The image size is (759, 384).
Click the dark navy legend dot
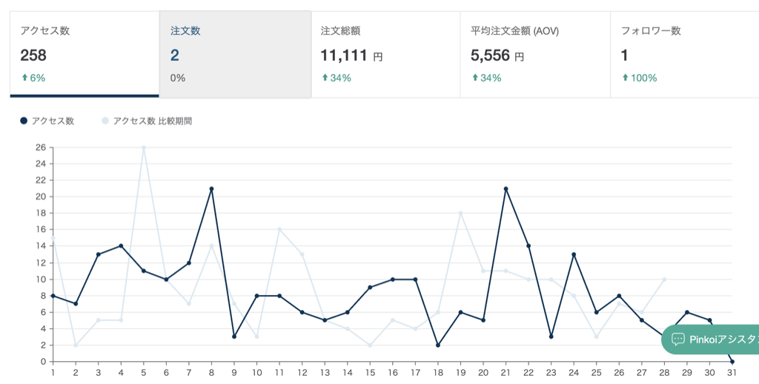coord(24,121)
